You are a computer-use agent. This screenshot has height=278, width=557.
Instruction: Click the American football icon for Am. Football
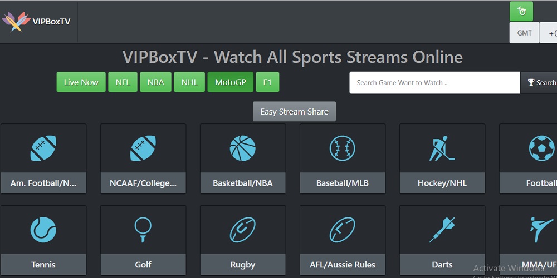(x=43, y=148)
